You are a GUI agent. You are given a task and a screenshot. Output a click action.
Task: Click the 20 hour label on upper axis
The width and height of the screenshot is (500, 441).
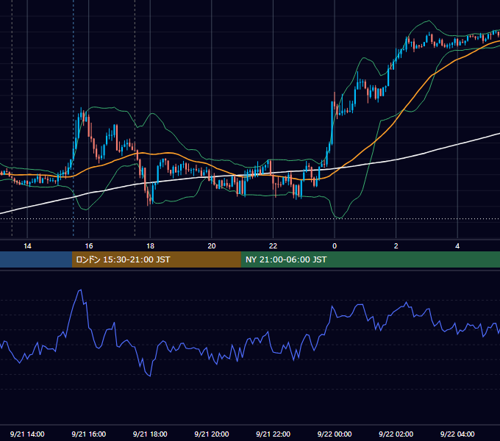pyautogui.click(x=212, y=246)
